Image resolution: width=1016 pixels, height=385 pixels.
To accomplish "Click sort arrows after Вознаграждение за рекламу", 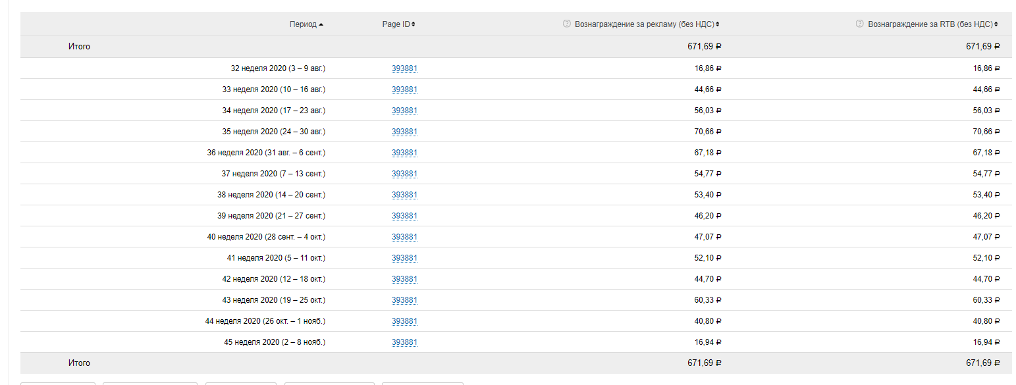I will click(x=718, y=24).
